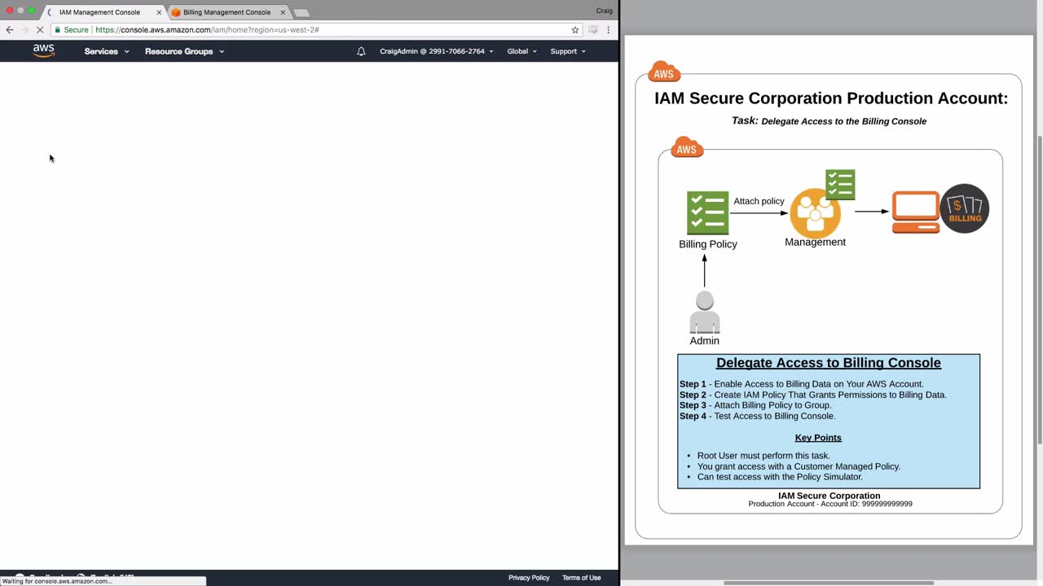Click the extension icon beside the bookmark star

click(592, 30)
